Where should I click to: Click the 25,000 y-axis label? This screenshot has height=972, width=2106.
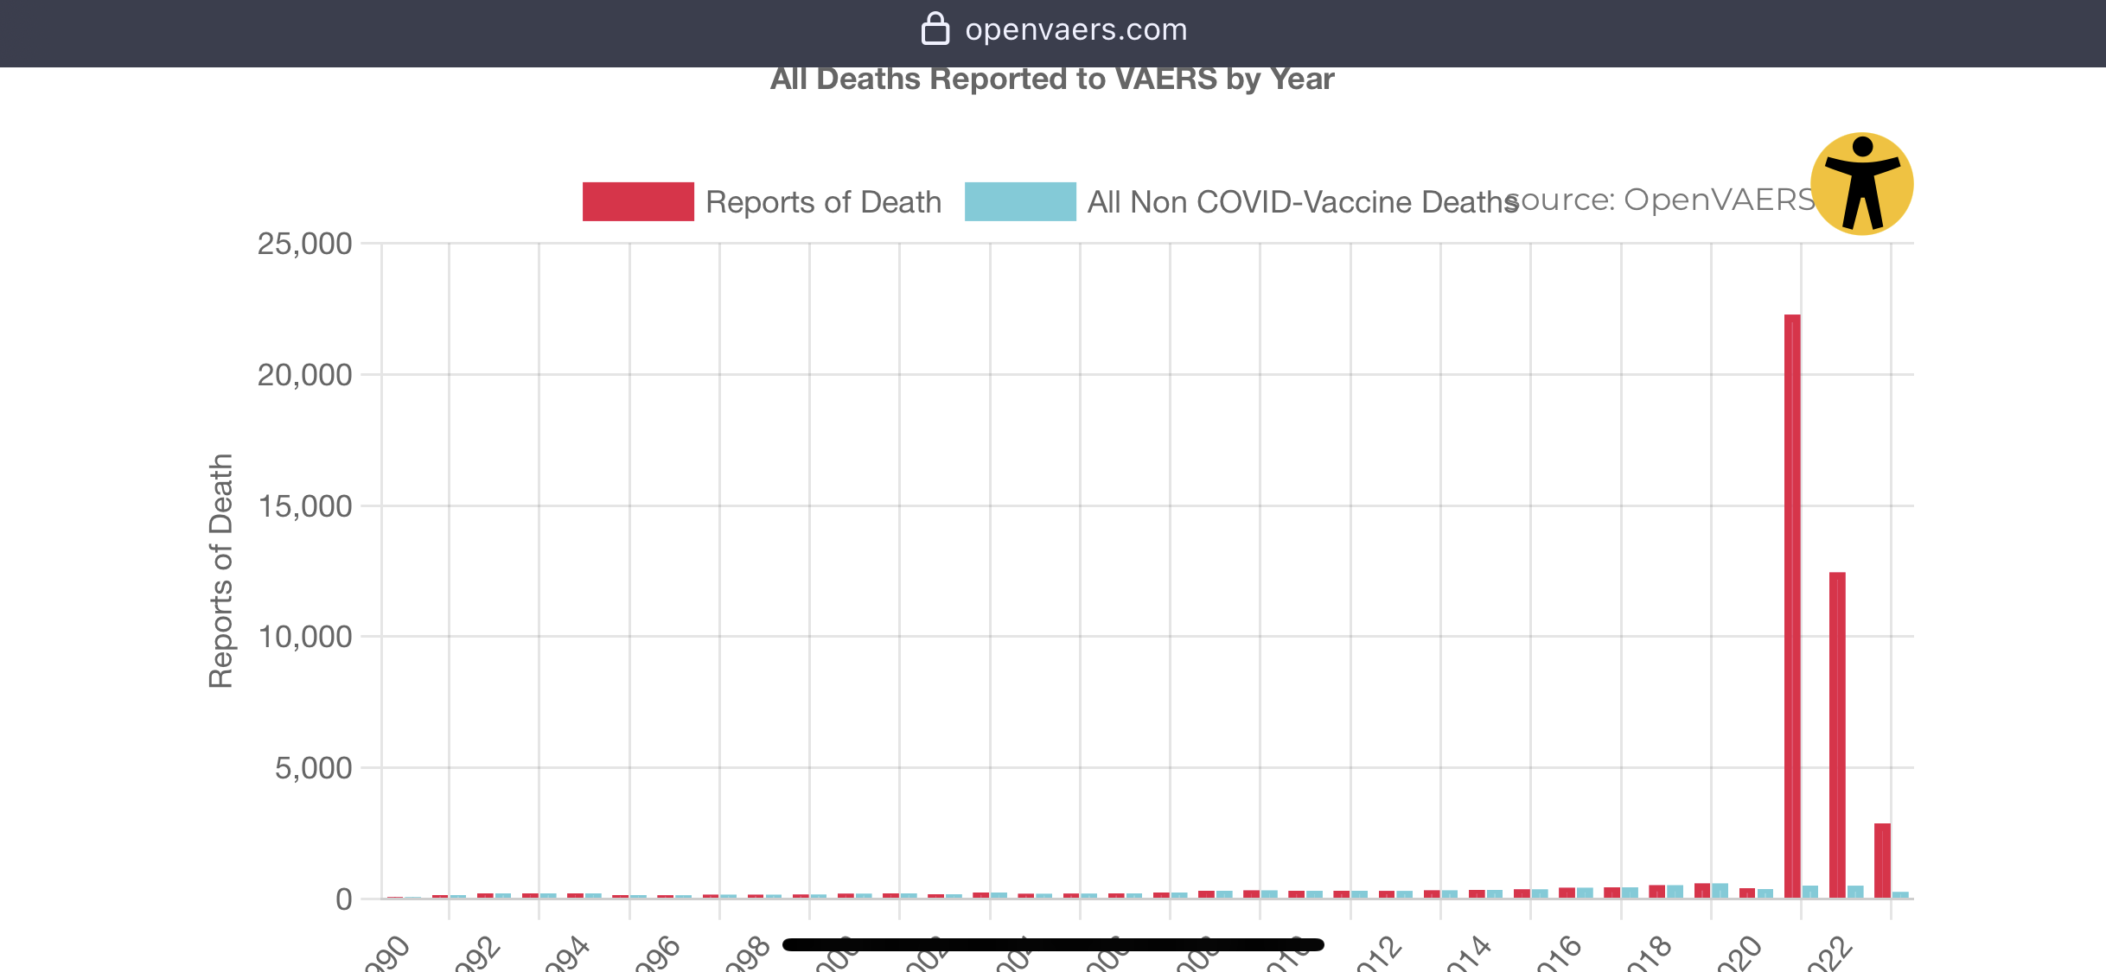point(304,244)
